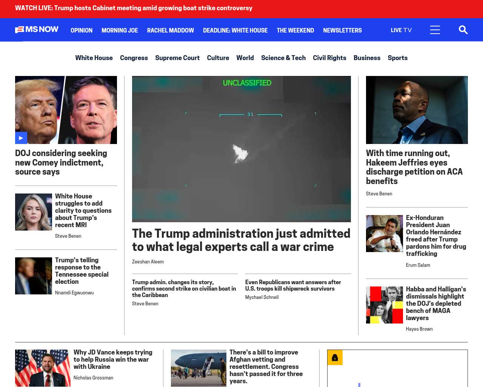
Task: Click the Tennessee special election story thumbnail
Action: 34,276
